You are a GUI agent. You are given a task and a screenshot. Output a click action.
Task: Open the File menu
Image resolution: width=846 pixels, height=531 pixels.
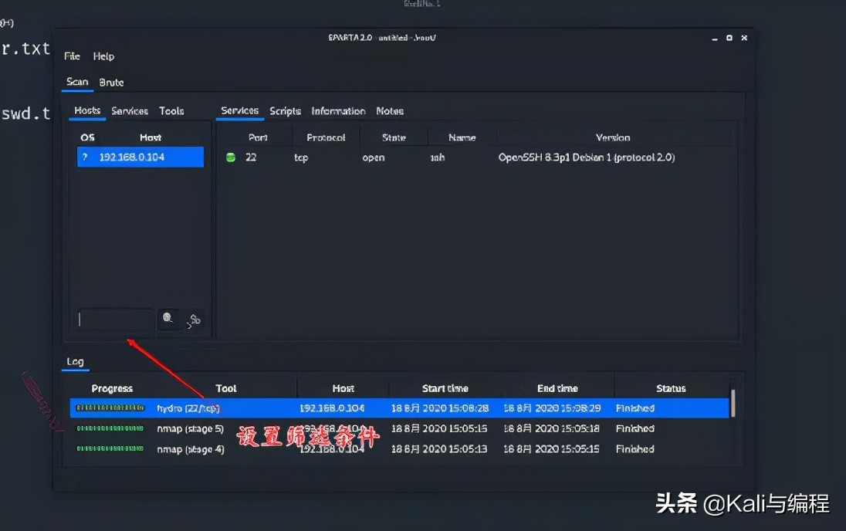click(x=72, y=56)
